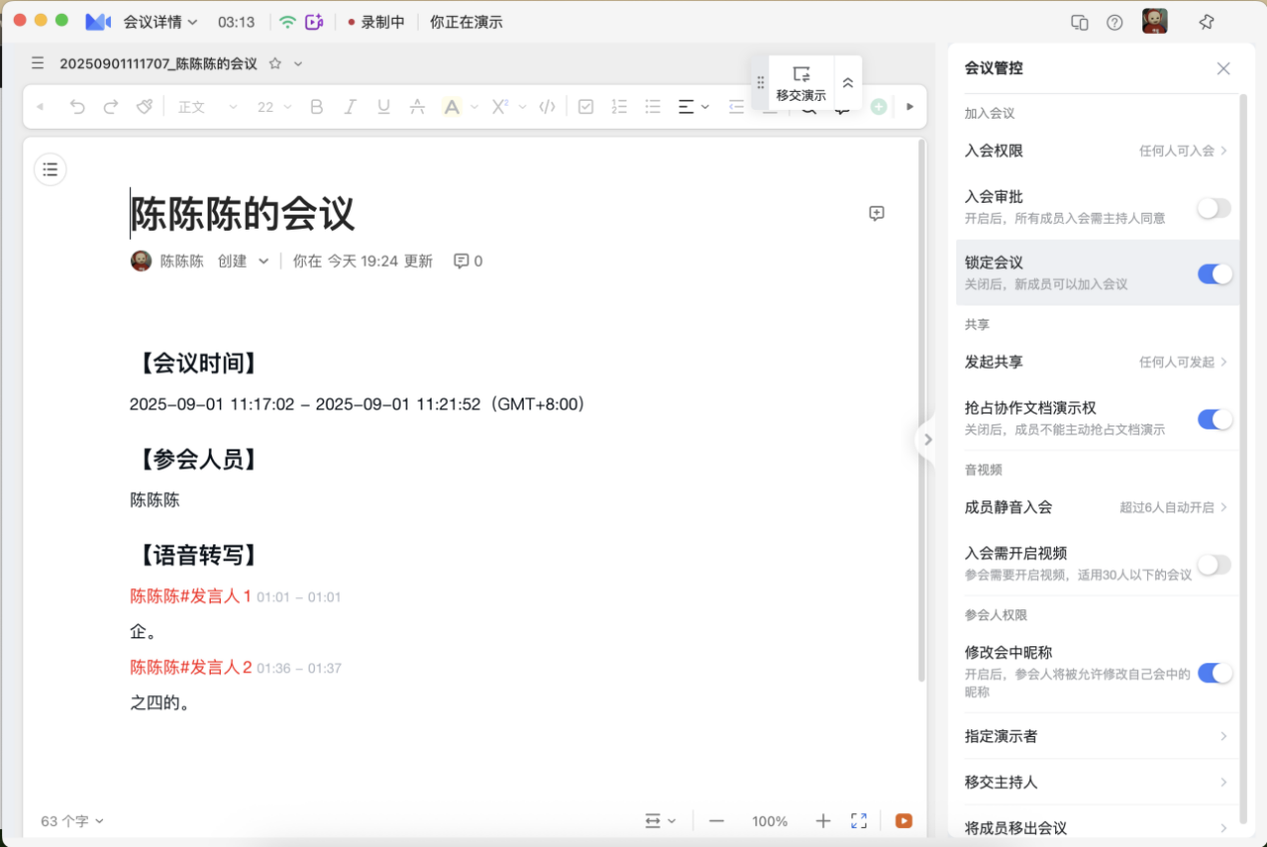The height and width of the screenshot is (847, 1267).
Task: Apply underline formatting with U icon
Action: coord(384,107)
